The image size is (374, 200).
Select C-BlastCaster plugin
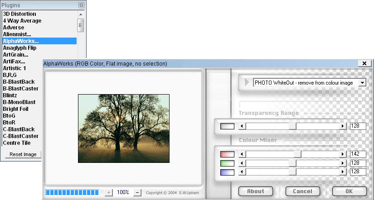click(x=21, y=136)
